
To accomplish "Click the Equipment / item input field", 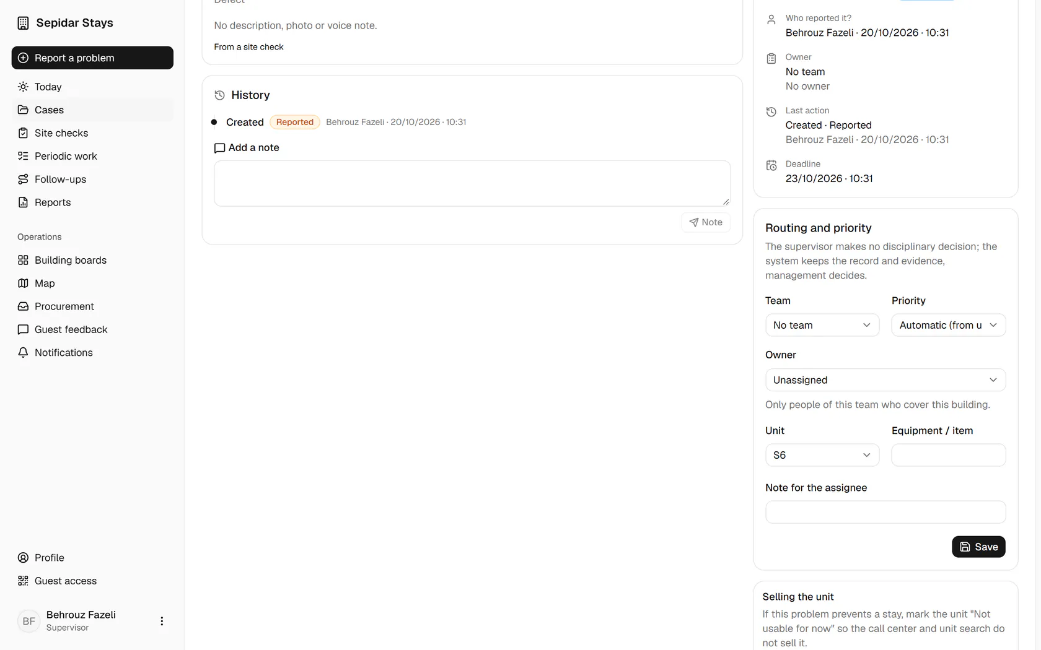I will pyautogui.click(x=948, y=455).
